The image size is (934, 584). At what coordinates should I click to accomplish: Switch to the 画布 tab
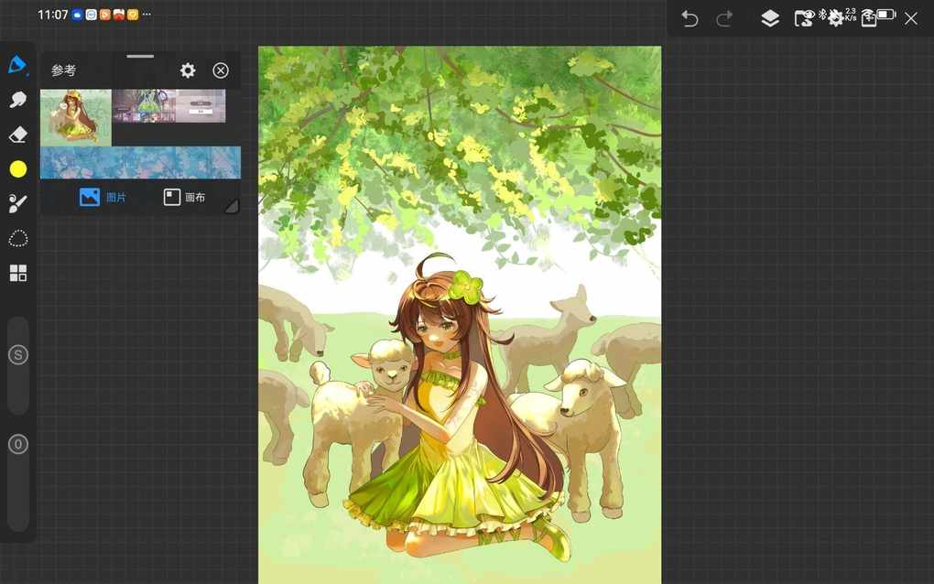(184, 197)
